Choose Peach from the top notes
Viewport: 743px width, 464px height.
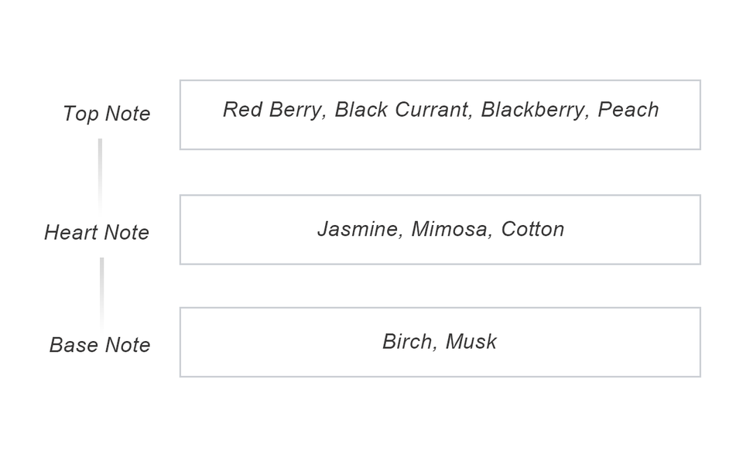628,110
